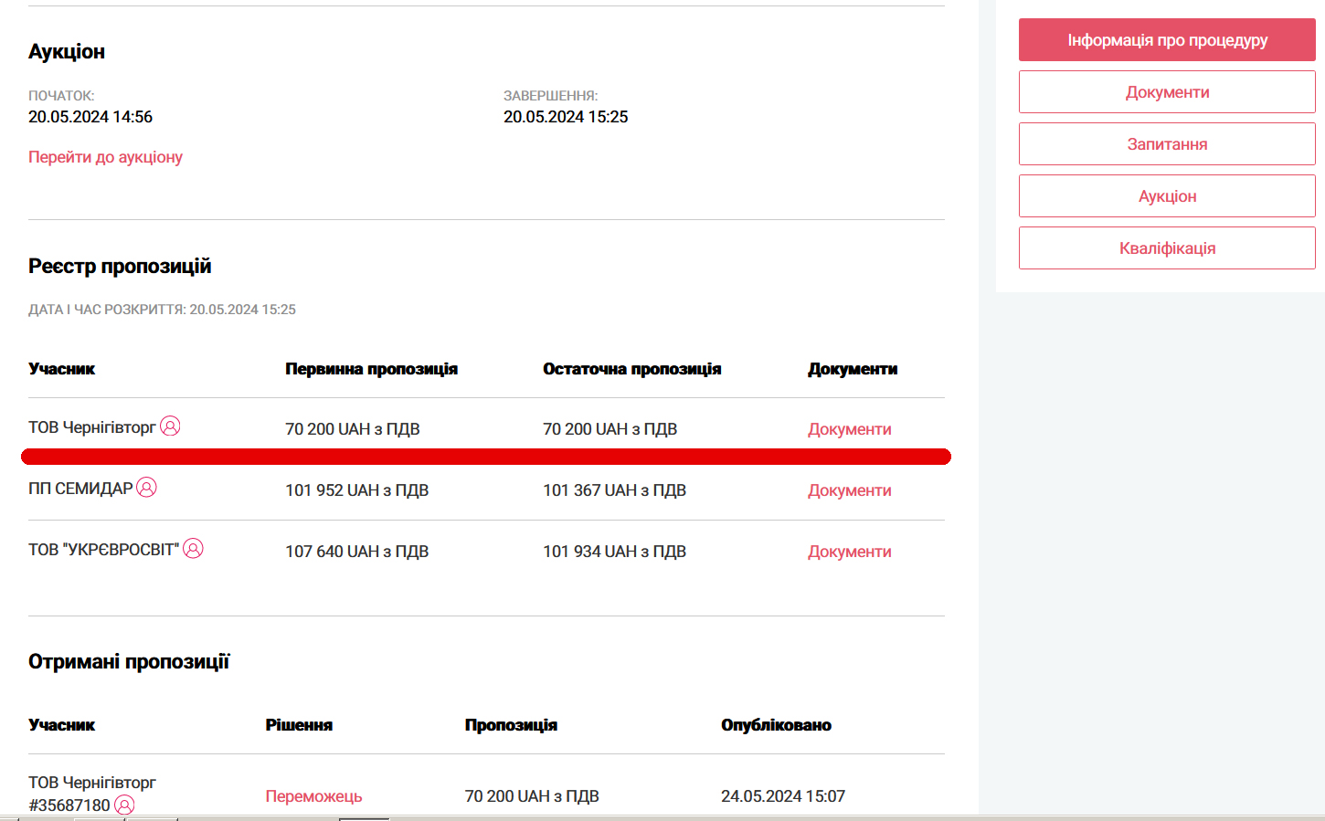The height and width of the screenshot is (821, 1325).
Task: Click the Реєстр пропозицій heading
Action: point(120,267)
